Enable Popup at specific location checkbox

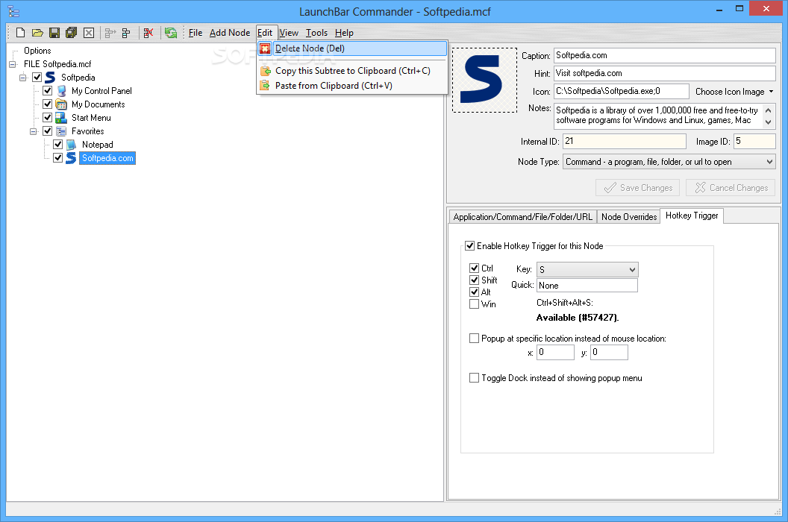click(474, 338)
